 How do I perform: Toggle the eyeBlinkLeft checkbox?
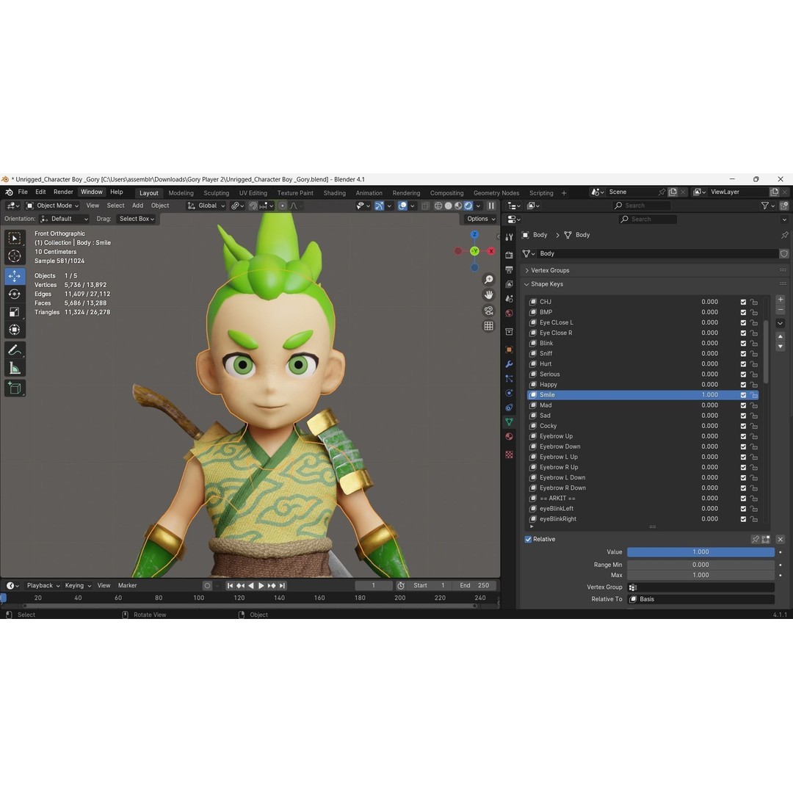(743, 509)
